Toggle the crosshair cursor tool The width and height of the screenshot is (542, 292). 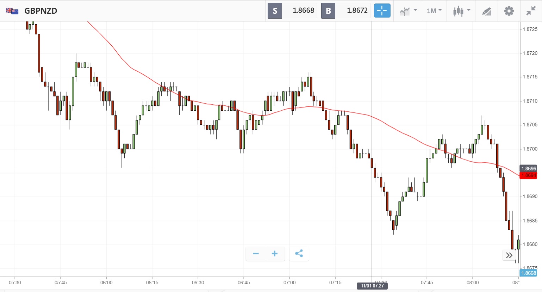(x=382, y=11)
